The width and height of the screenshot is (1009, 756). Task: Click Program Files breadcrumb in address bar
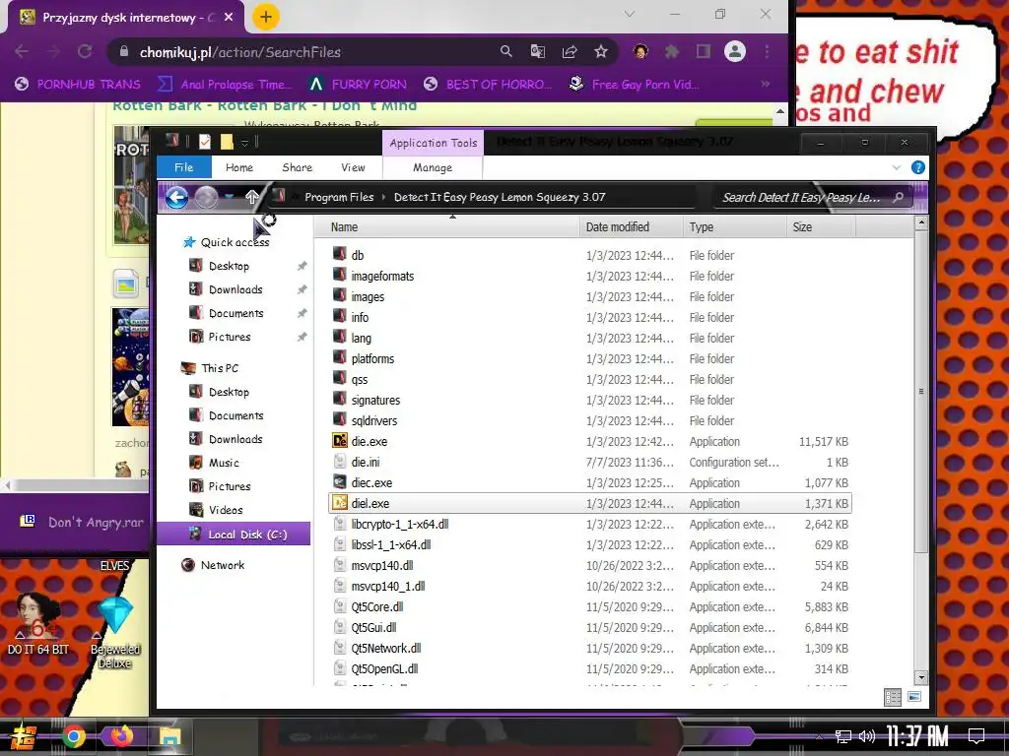(x=339, y=197)
